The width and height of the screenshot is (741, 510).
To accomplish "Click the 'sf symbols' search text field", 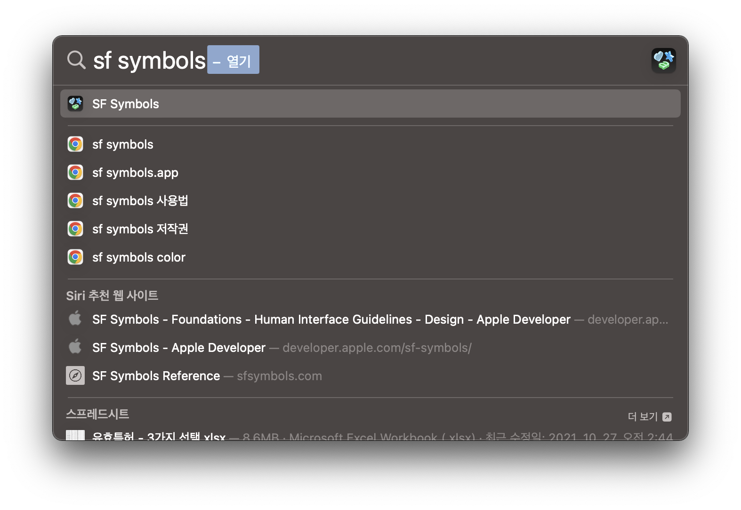I will (x=150, y=60).
